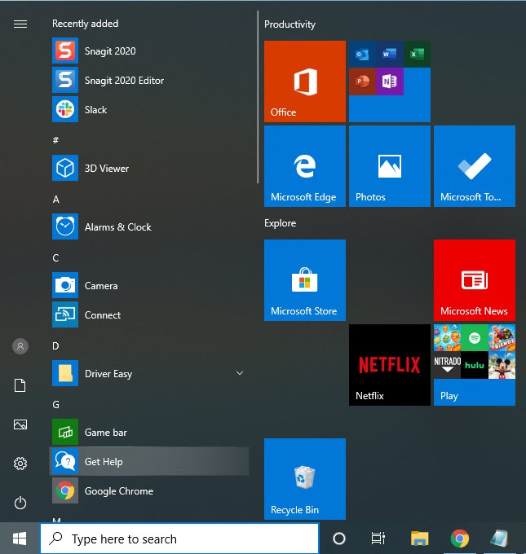
Task: Open the Play games folder tile
Action: 474,364
